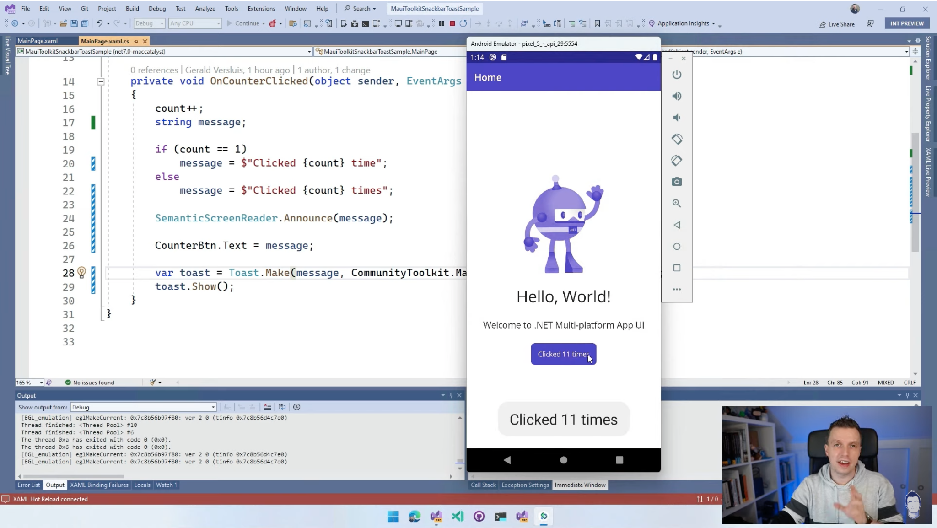Open Microsoft Edge from the taskbar
Screen dimensions: 937x528
tap(415, 517)
